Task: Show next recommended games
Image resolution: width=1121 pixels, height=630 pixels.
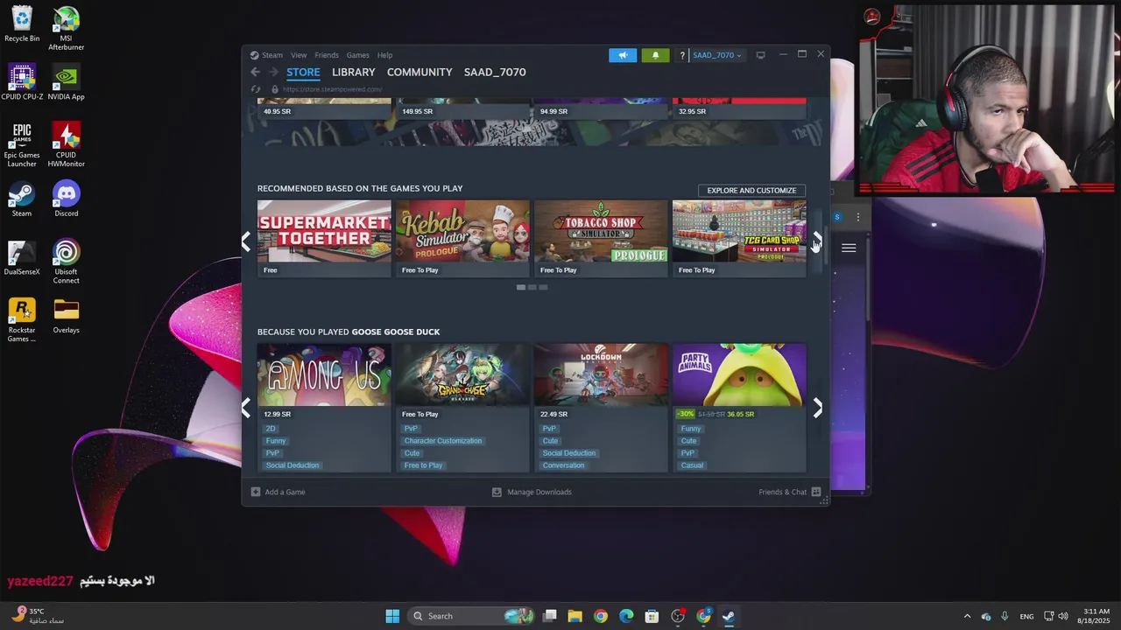Action: coord(818,240)
